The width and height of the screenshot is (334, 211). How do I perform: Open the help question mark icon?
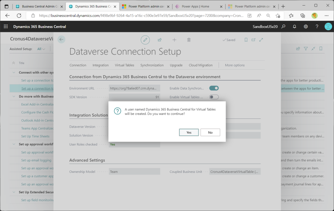317,27
